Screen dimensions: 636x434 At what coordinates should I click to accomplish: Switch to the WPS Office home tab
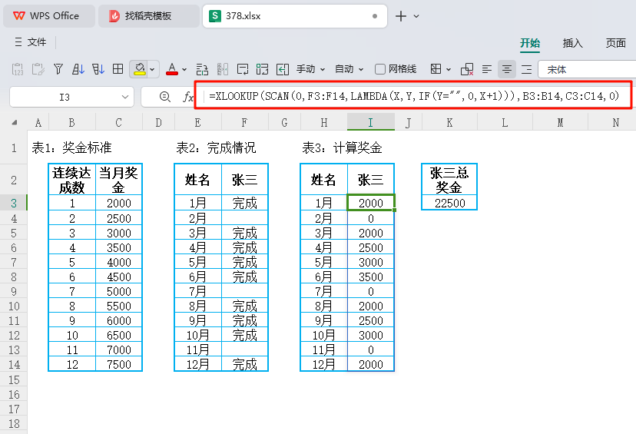(49, 16)
